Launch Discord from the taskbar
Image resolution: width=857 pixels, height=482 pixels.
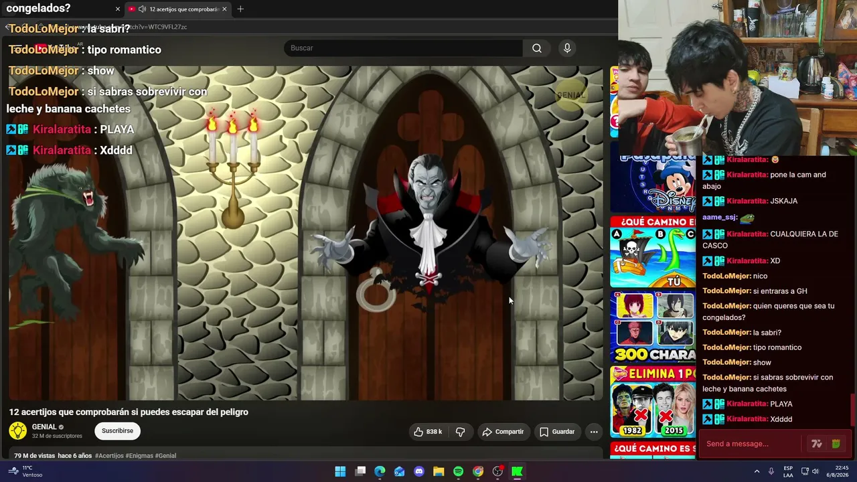419,471
